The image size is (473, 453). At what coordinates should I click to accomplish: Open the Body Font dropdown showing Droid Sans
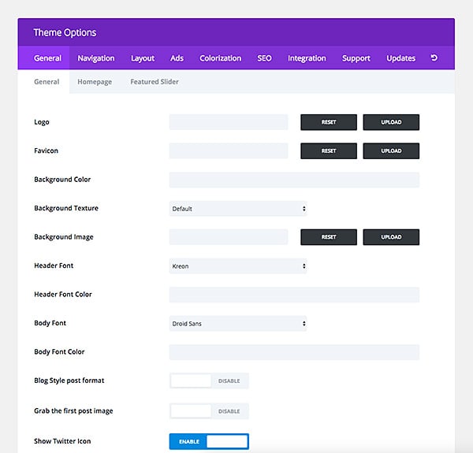pyautogui.click(x=238, y=323)
